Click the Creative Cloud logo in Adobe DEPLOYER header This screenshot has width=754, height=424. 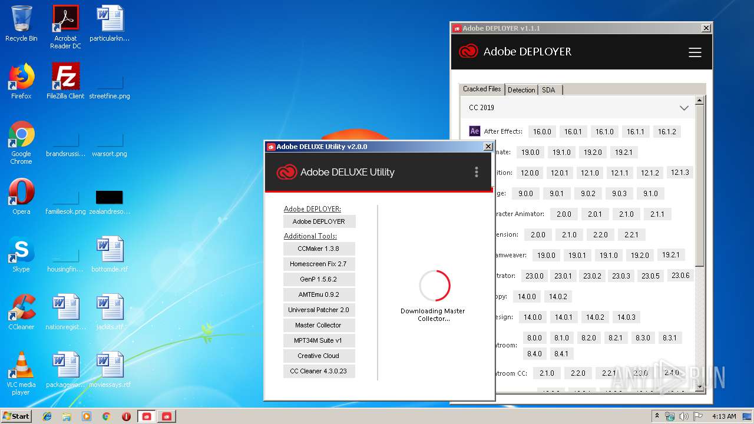tap(468, 51)
